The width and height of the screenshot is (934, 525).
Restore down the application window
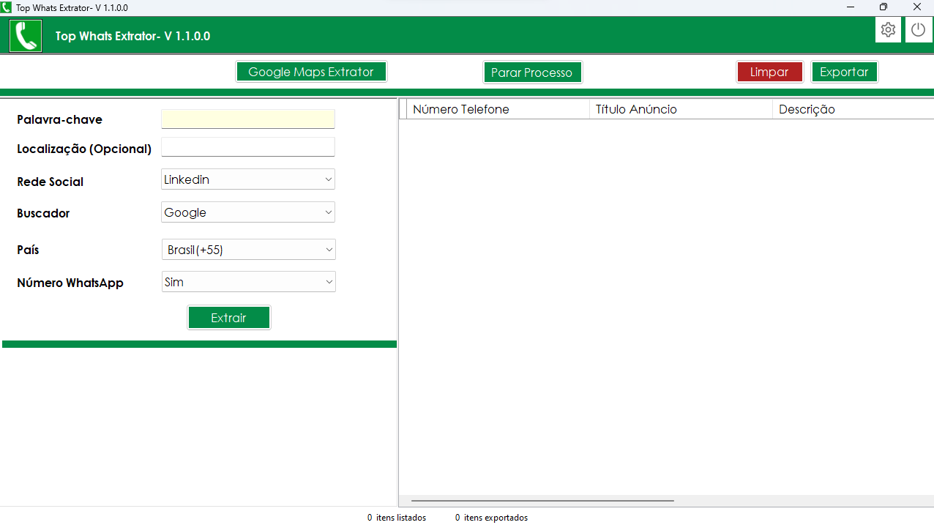[883, 7]
